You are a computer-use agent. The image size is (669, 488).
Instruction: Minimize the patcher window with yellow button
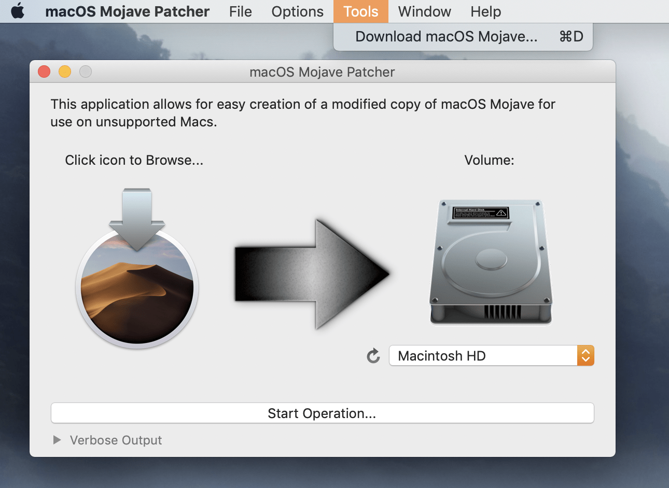point(65,71)
